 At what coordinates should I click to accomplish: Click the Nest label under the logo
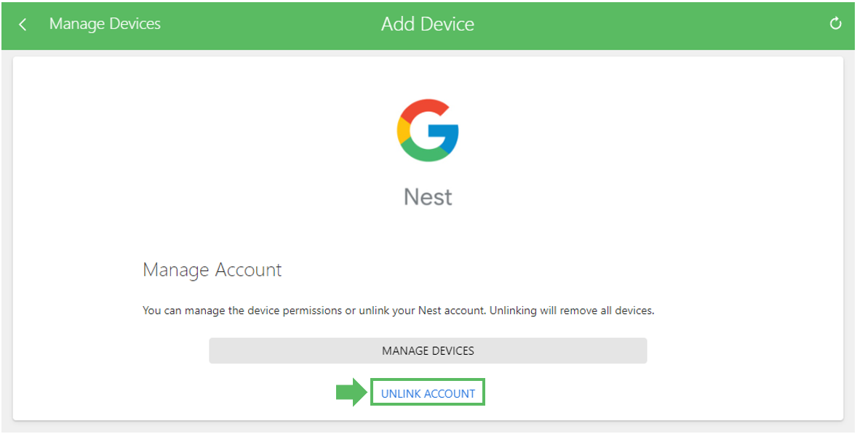[428, 196]
